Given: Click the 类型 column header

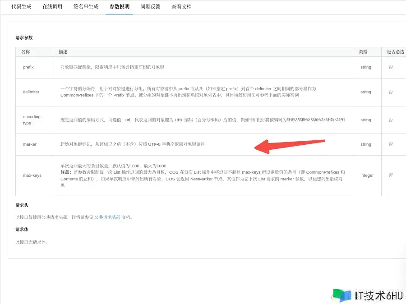Looking at the screenshot, I should pyautogui.click(x=363, y=52).
